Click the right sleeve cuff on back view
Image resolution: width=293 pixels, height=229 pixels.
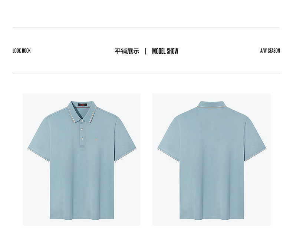coord(255,155)
